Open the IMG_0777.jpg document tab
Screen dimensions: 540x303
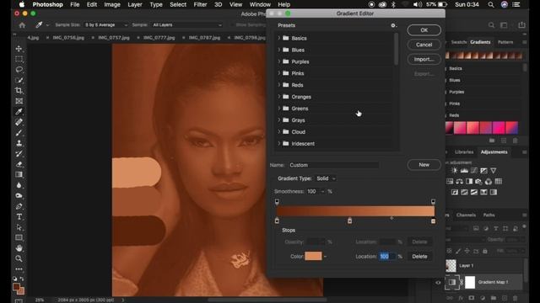pos(159,38)
